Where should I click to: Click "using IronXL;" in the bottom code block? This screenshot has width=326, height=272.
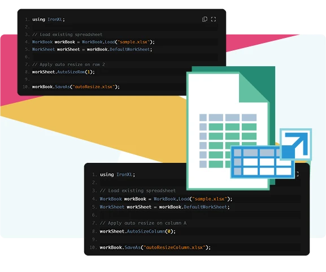(118, 175)
